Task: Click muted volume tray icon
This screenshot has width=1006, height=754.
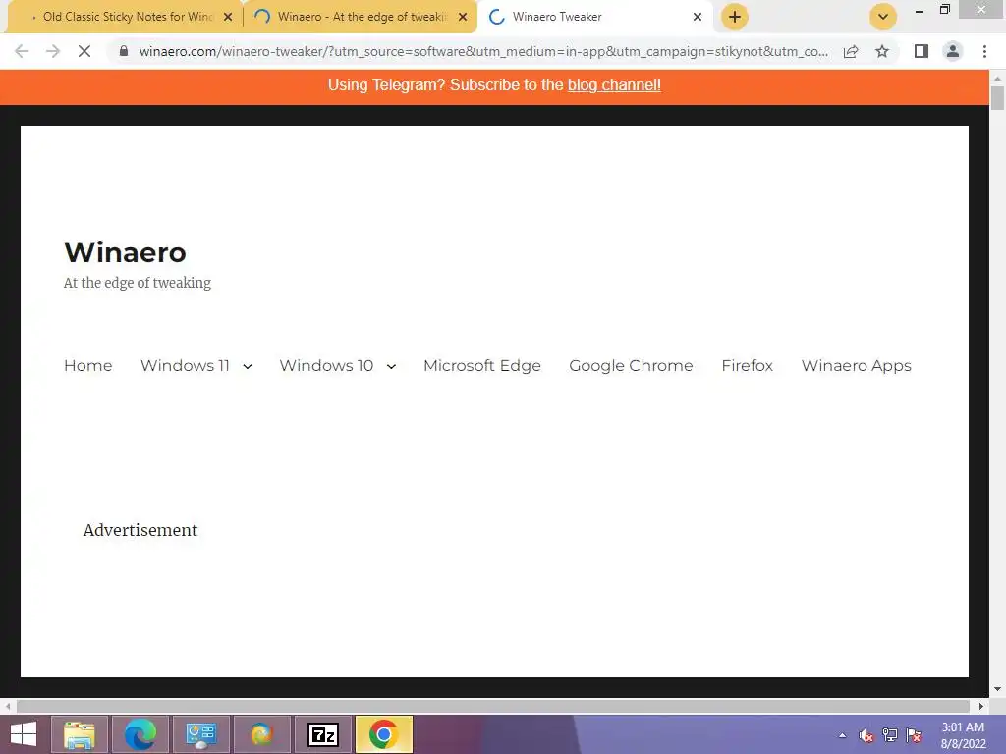Action: [866, 735]
